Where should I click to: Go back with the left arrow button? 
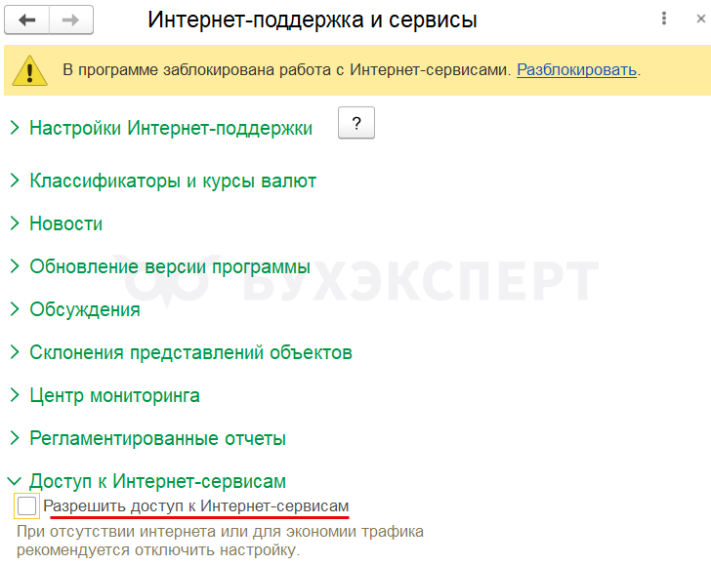pyautogui.click(x=26, y=20)
